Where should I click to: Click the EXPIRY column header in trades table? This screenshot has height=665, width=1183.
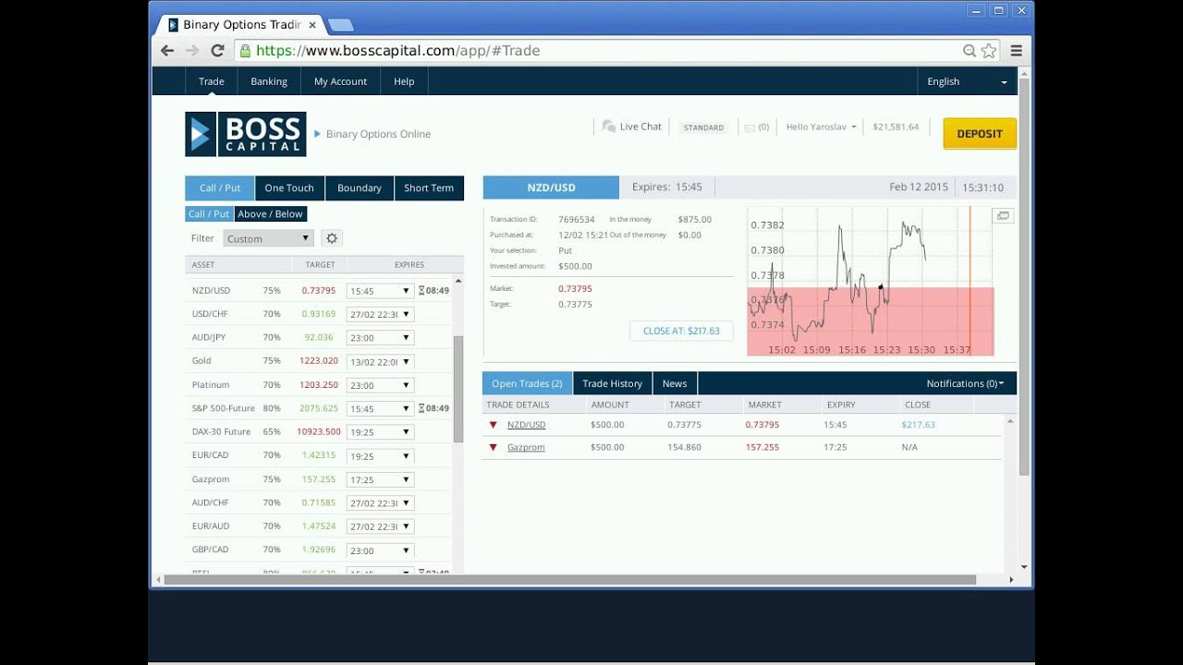pos(841,405)
